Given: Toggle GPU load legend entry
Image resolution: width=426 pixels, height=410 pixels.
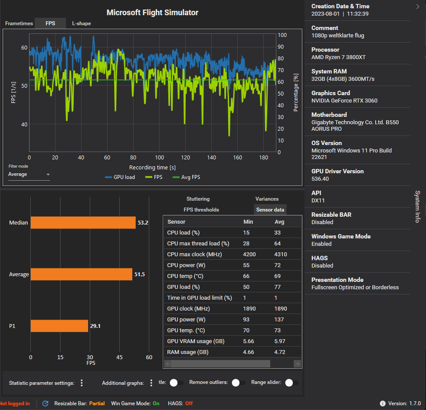Looking at the screenshot, I should (x=120, y=177).
